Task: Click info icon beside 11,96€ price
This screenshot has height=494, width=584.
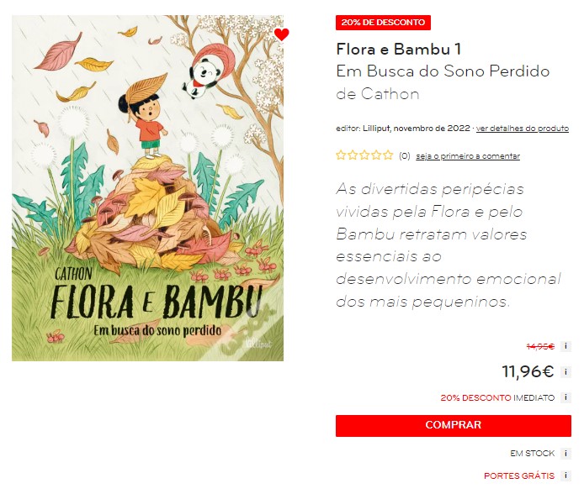Action: (x=565, y=371)
